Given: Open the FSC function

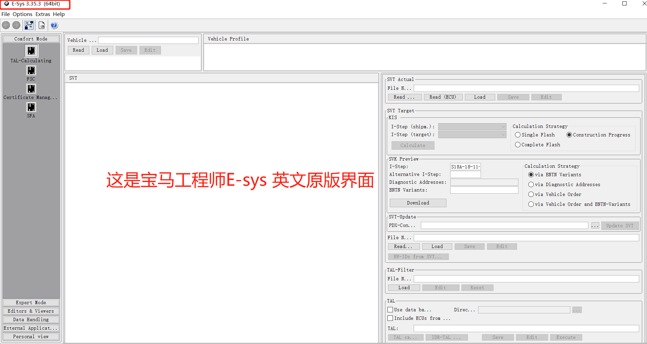Looking at the screenshot, I should pos(31,70).
